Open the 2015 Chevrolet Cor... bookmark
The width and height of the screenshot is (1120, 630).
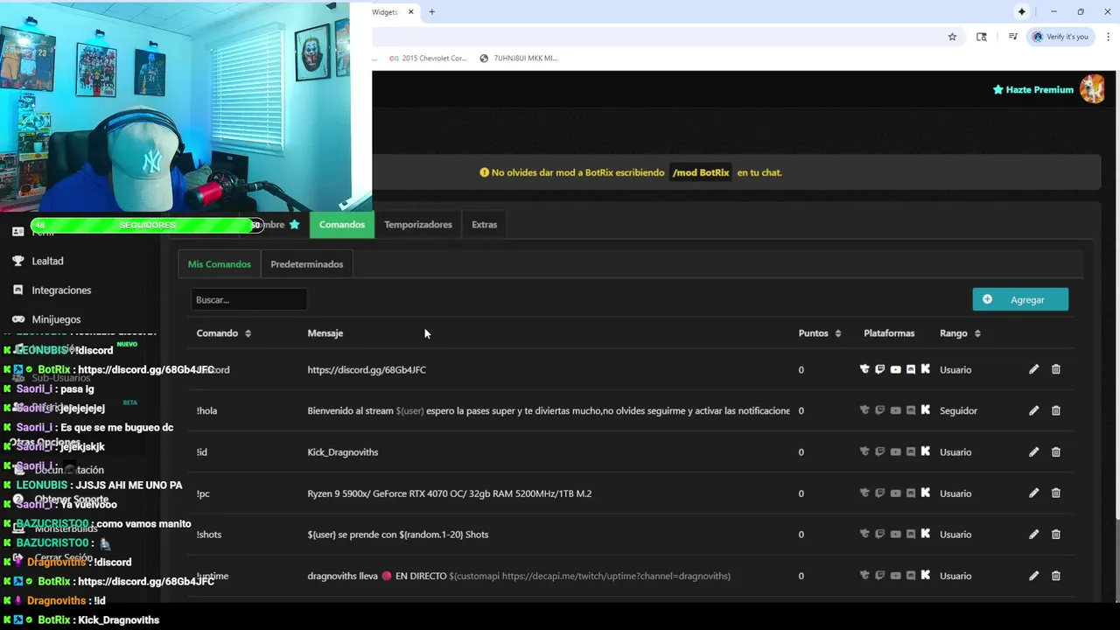[428, 59]
